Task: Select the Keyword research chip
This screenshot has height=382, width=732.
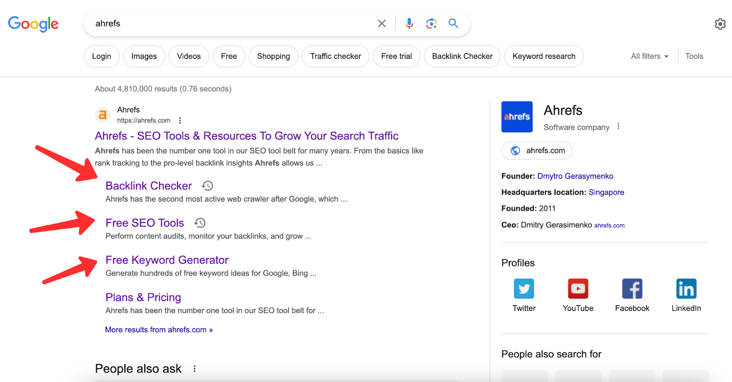Action: [x=544, y=56]
